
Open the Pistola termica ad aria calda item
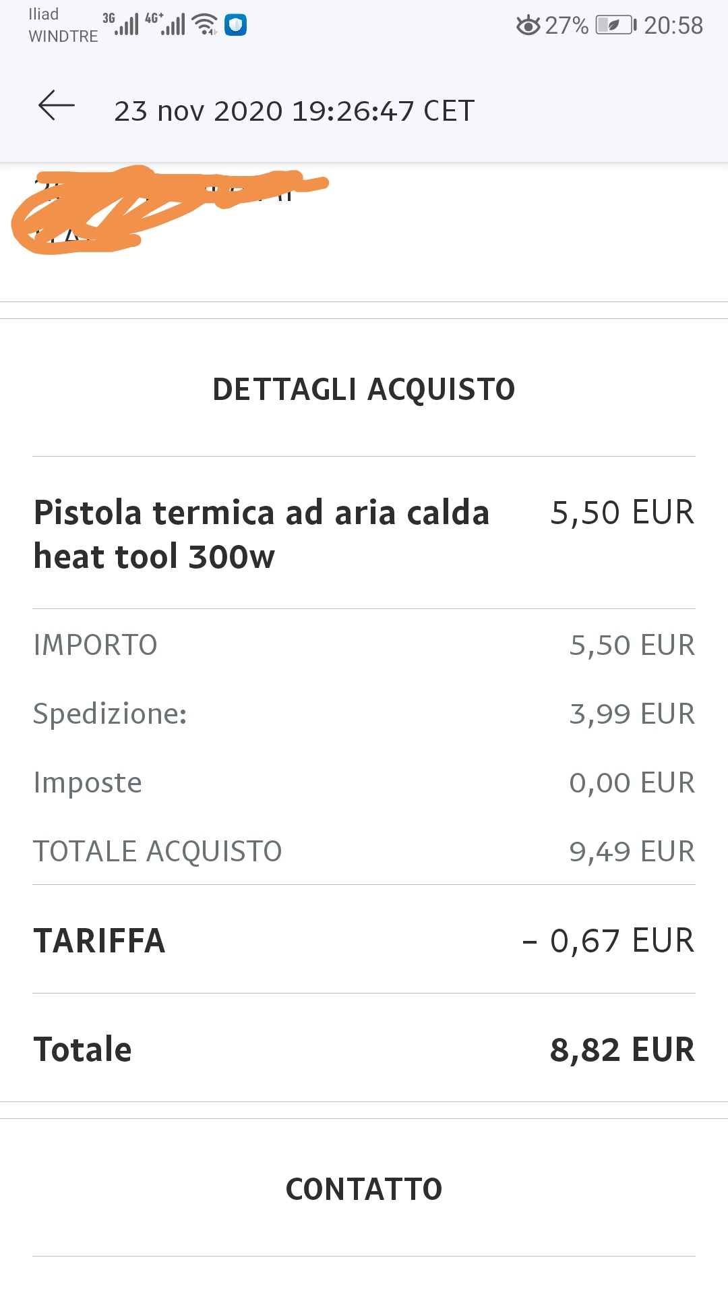click(262, 534)
